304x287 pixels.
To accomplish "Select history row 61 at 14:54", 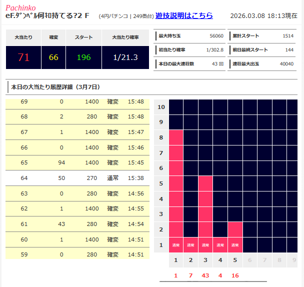I will click(x=77, y=223).
